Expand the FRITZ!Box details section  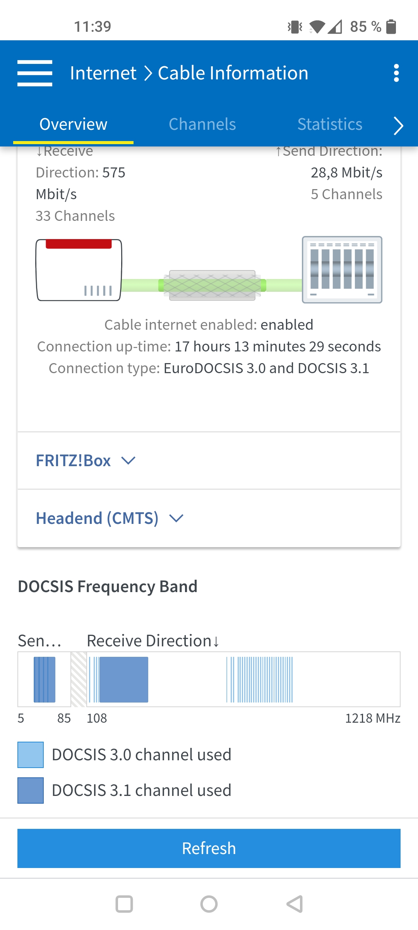tap(74, 461)
